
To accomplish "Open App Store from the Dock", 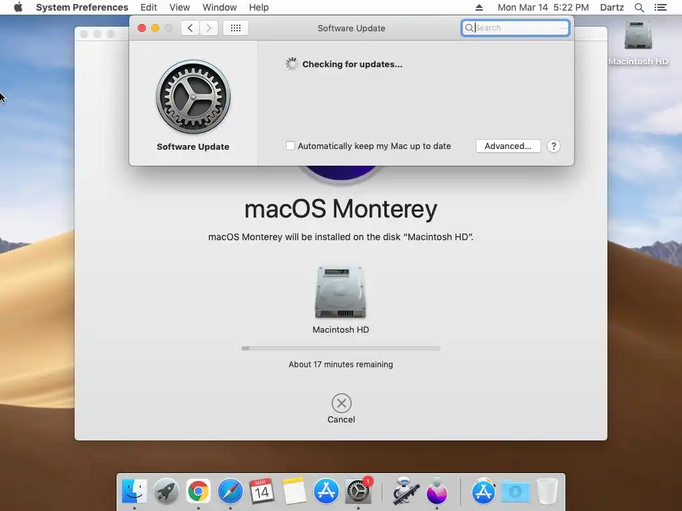I will point(326,492).
